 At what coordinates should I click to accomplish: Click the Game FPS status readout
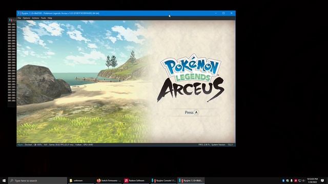click(x=61, y=145)
